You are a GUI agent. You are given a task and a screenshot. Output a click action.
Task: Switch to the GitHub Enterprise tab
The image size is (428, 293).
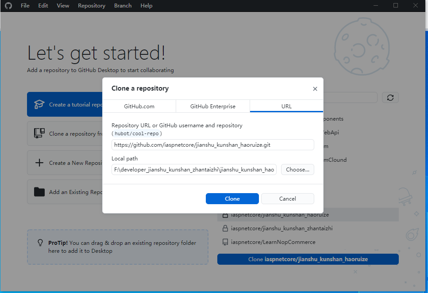click(x=213, y=107)
